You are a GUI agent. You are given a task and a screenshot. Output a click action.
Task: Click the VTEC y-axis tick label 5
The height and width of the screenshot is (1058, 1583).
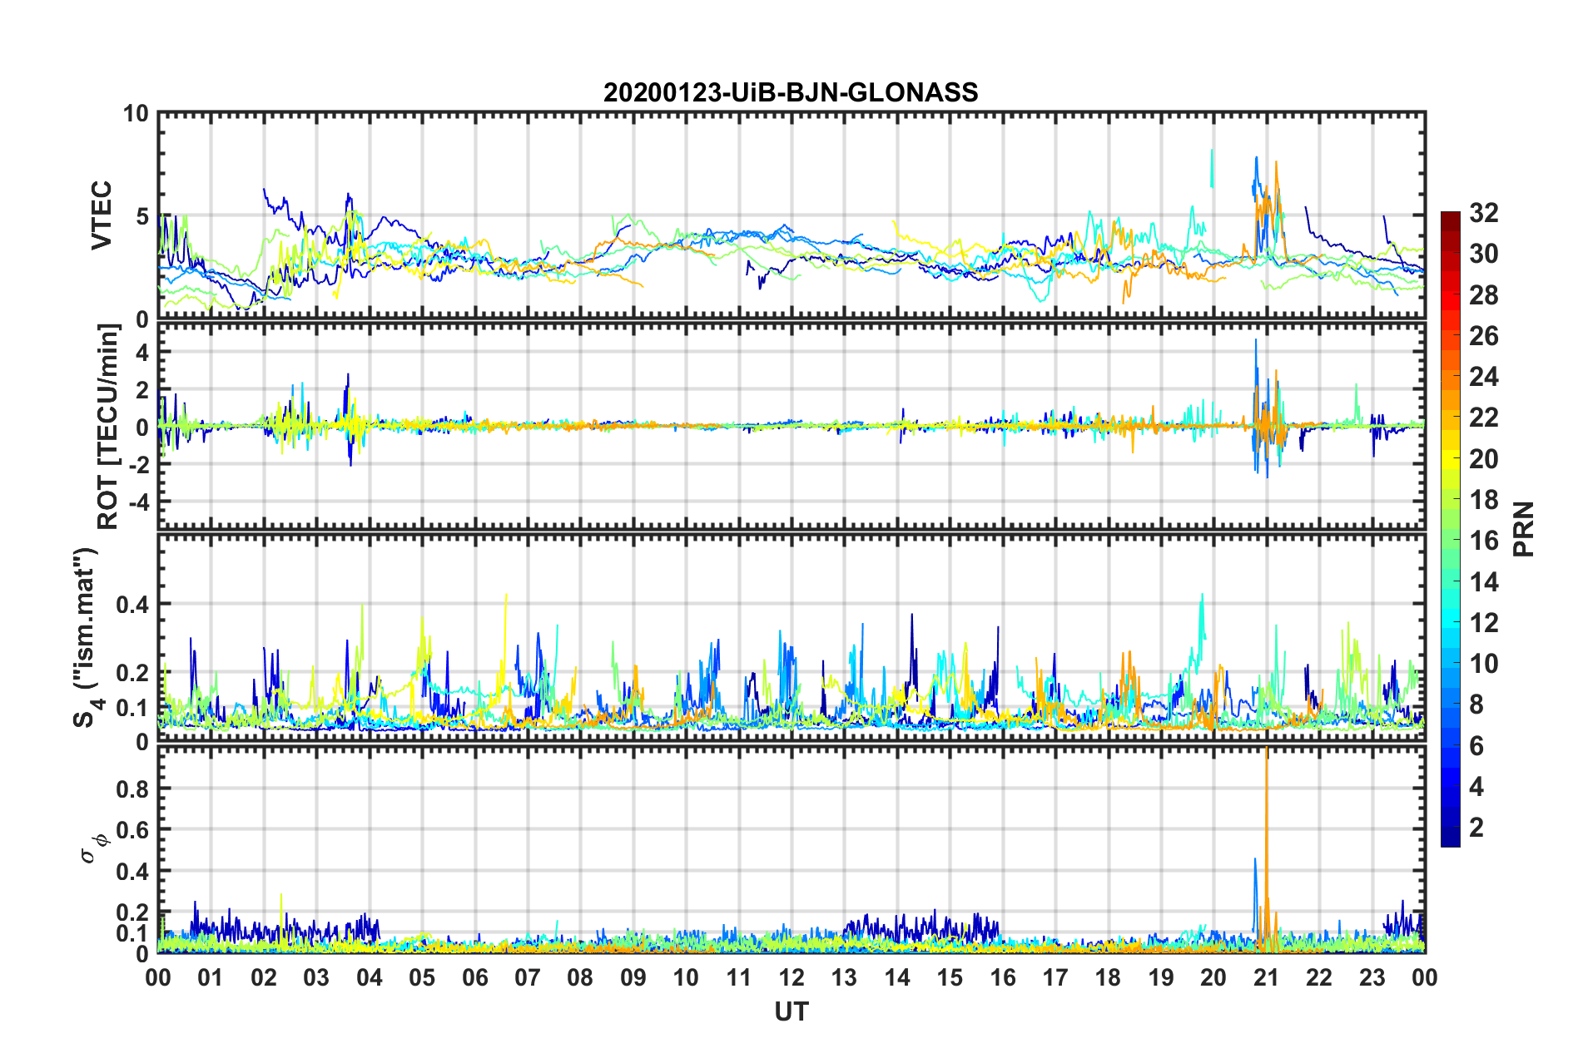tap(141, 217)
